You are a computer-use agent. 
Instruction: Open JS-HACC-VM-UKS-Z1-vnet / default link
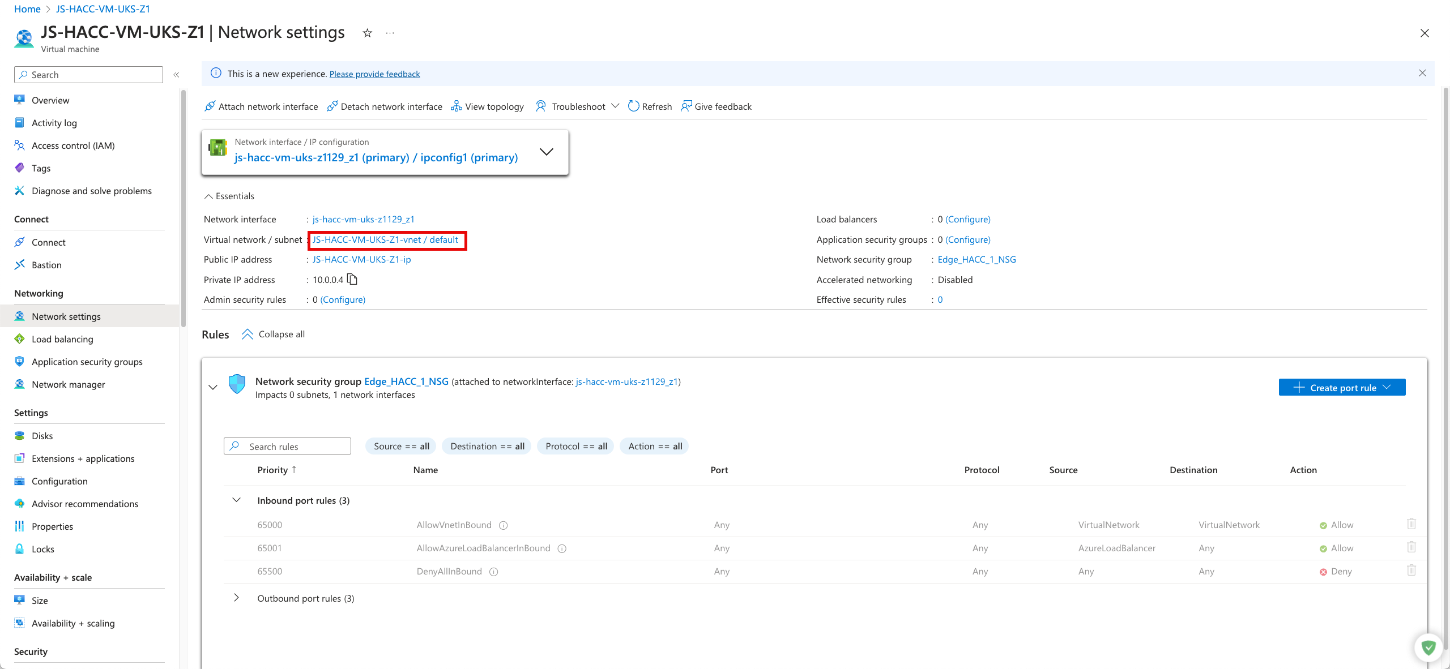pyautogui.click(x=385, y=239)
